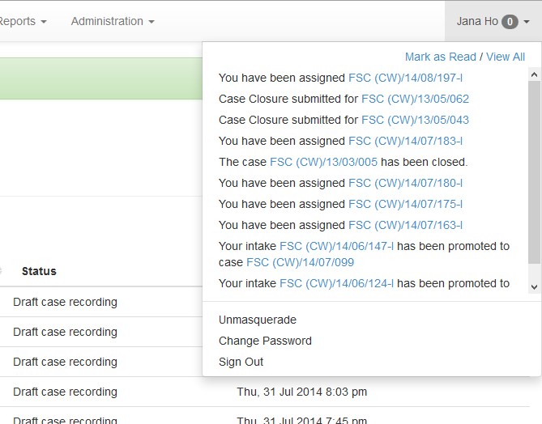This screenshot has width=542, height=424.
Task: Click Mark as Read link
Action: point(441,57)
